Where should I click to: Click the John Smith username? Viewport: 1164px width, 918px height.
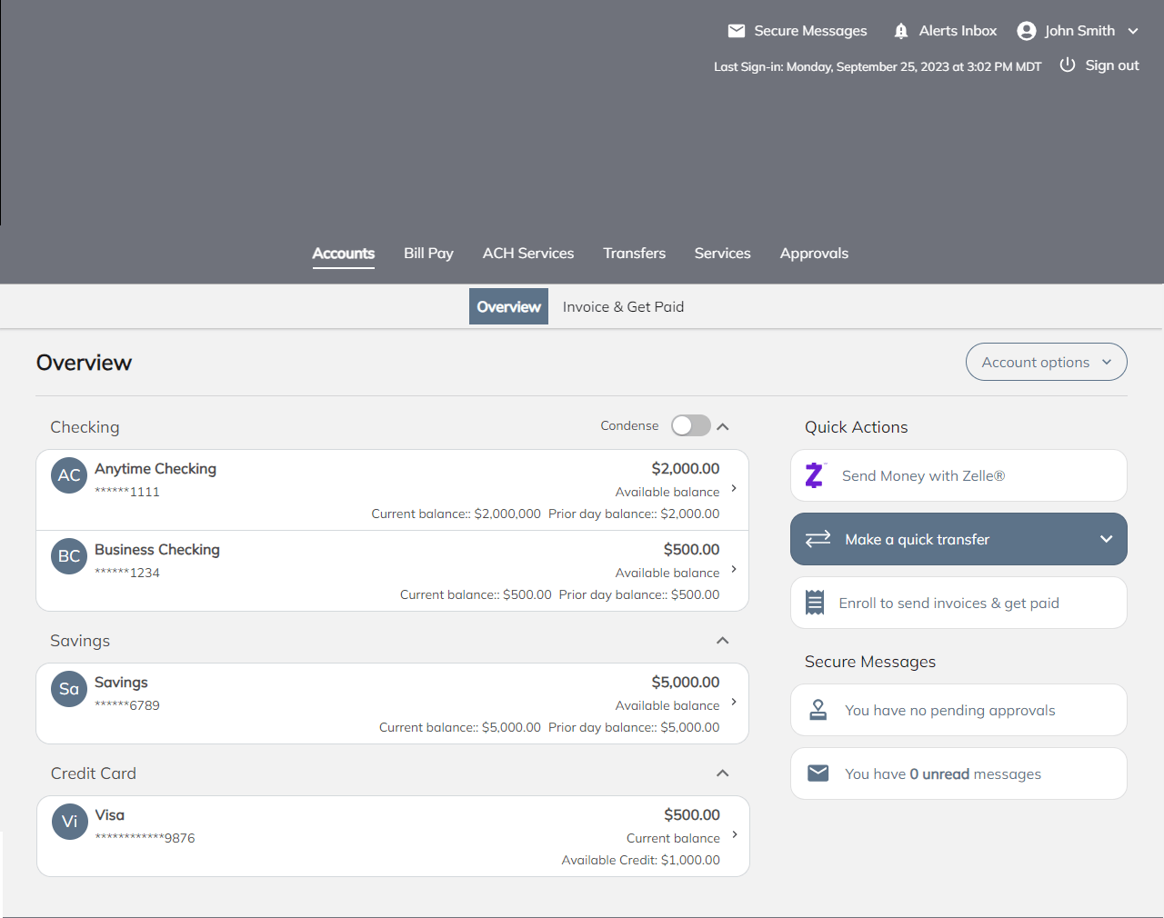click(x=1079, y=31)
